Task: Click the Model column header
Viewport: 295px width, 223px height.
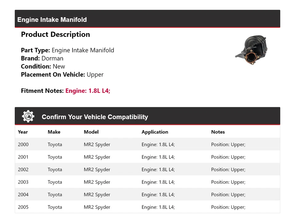Action: pos(91,132)
